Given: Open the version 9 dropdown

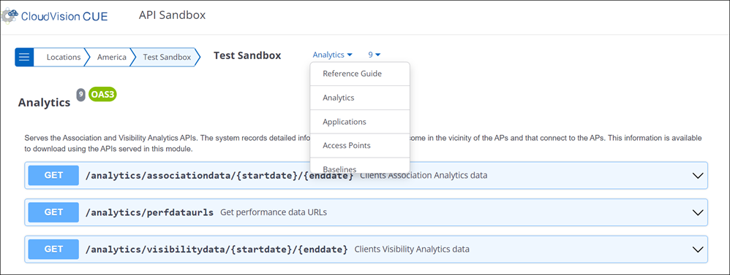Looking at the screenshot, I should click(x=375, y=55).
